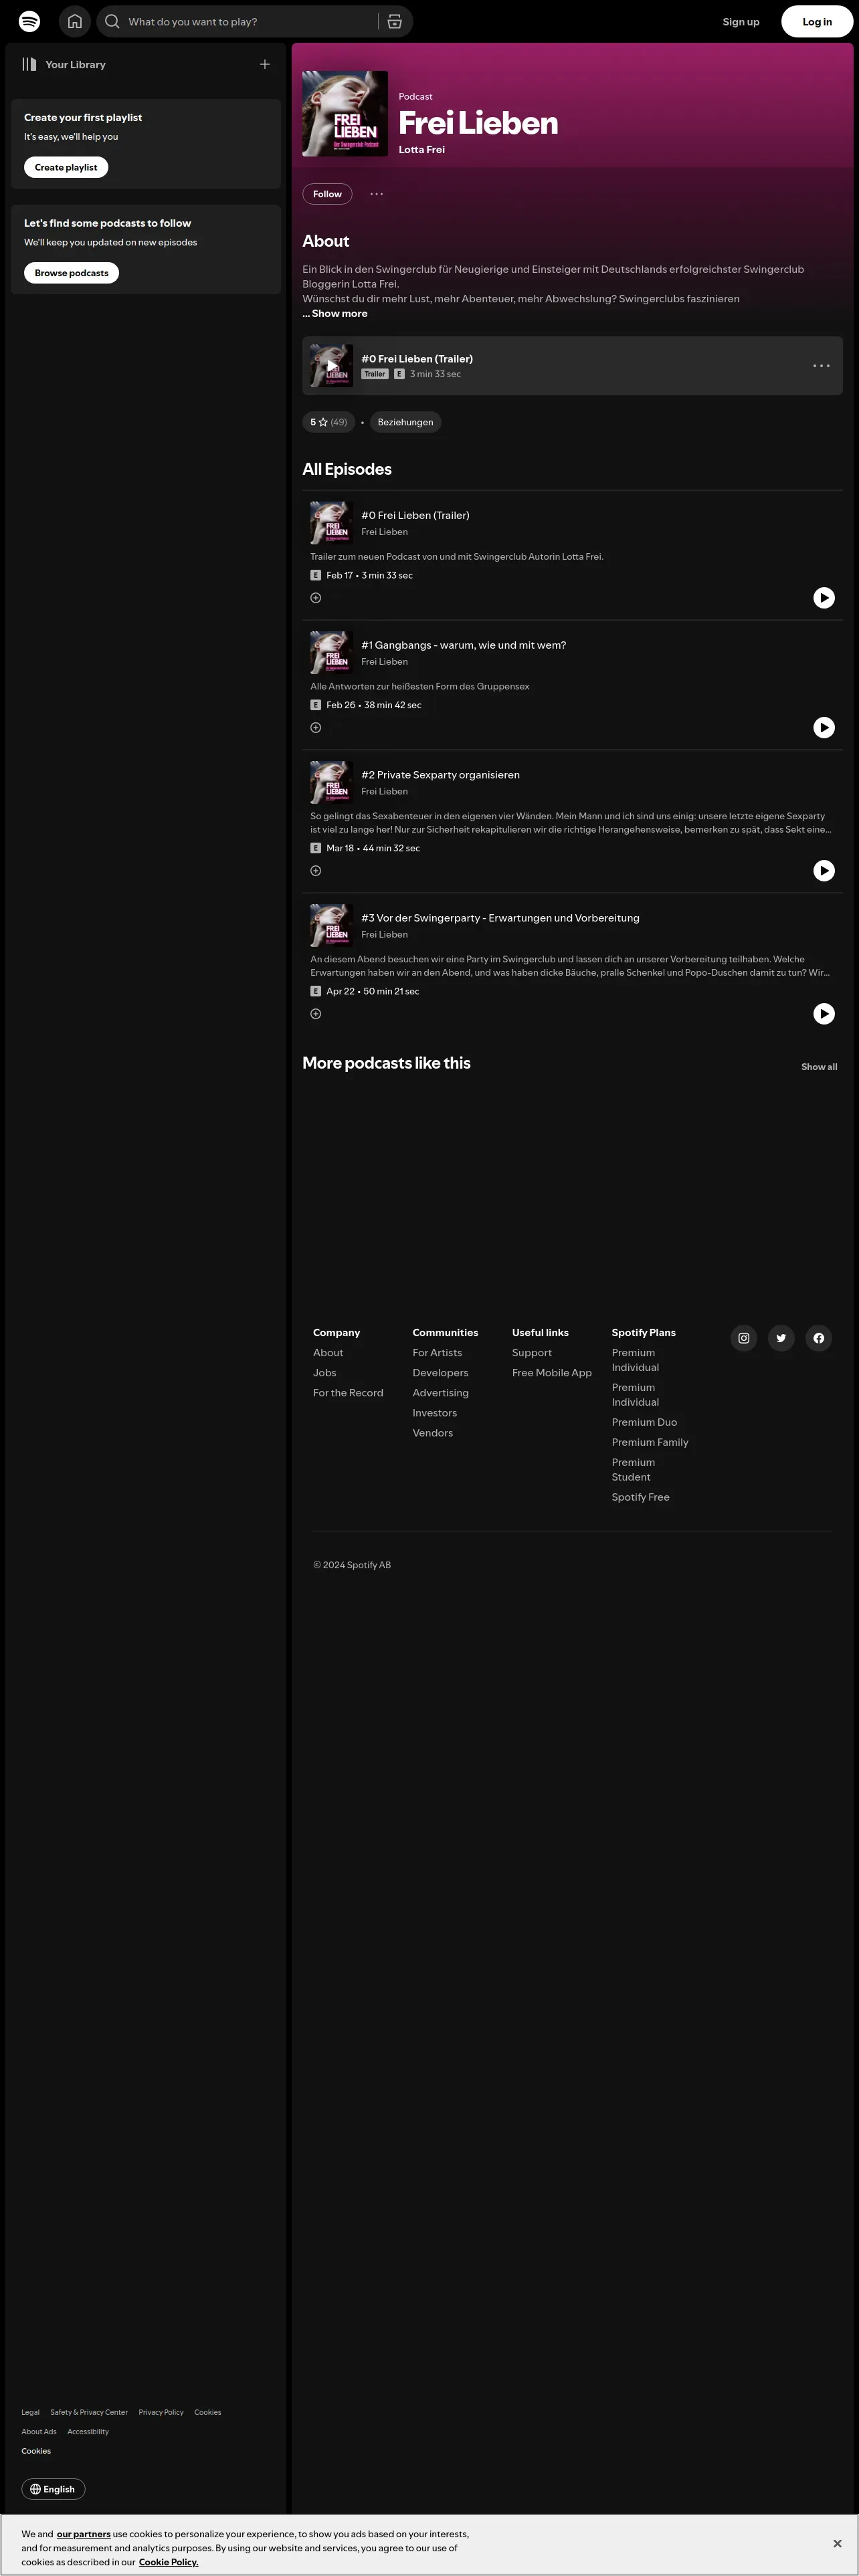
Task: Play episode #3 Vor der Swingerparty
Action: [824, 1014]
